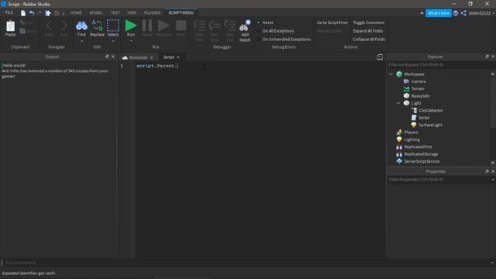Switch to the HOME ribbon tab
The image size is (496, 279).
click(76, 12)
